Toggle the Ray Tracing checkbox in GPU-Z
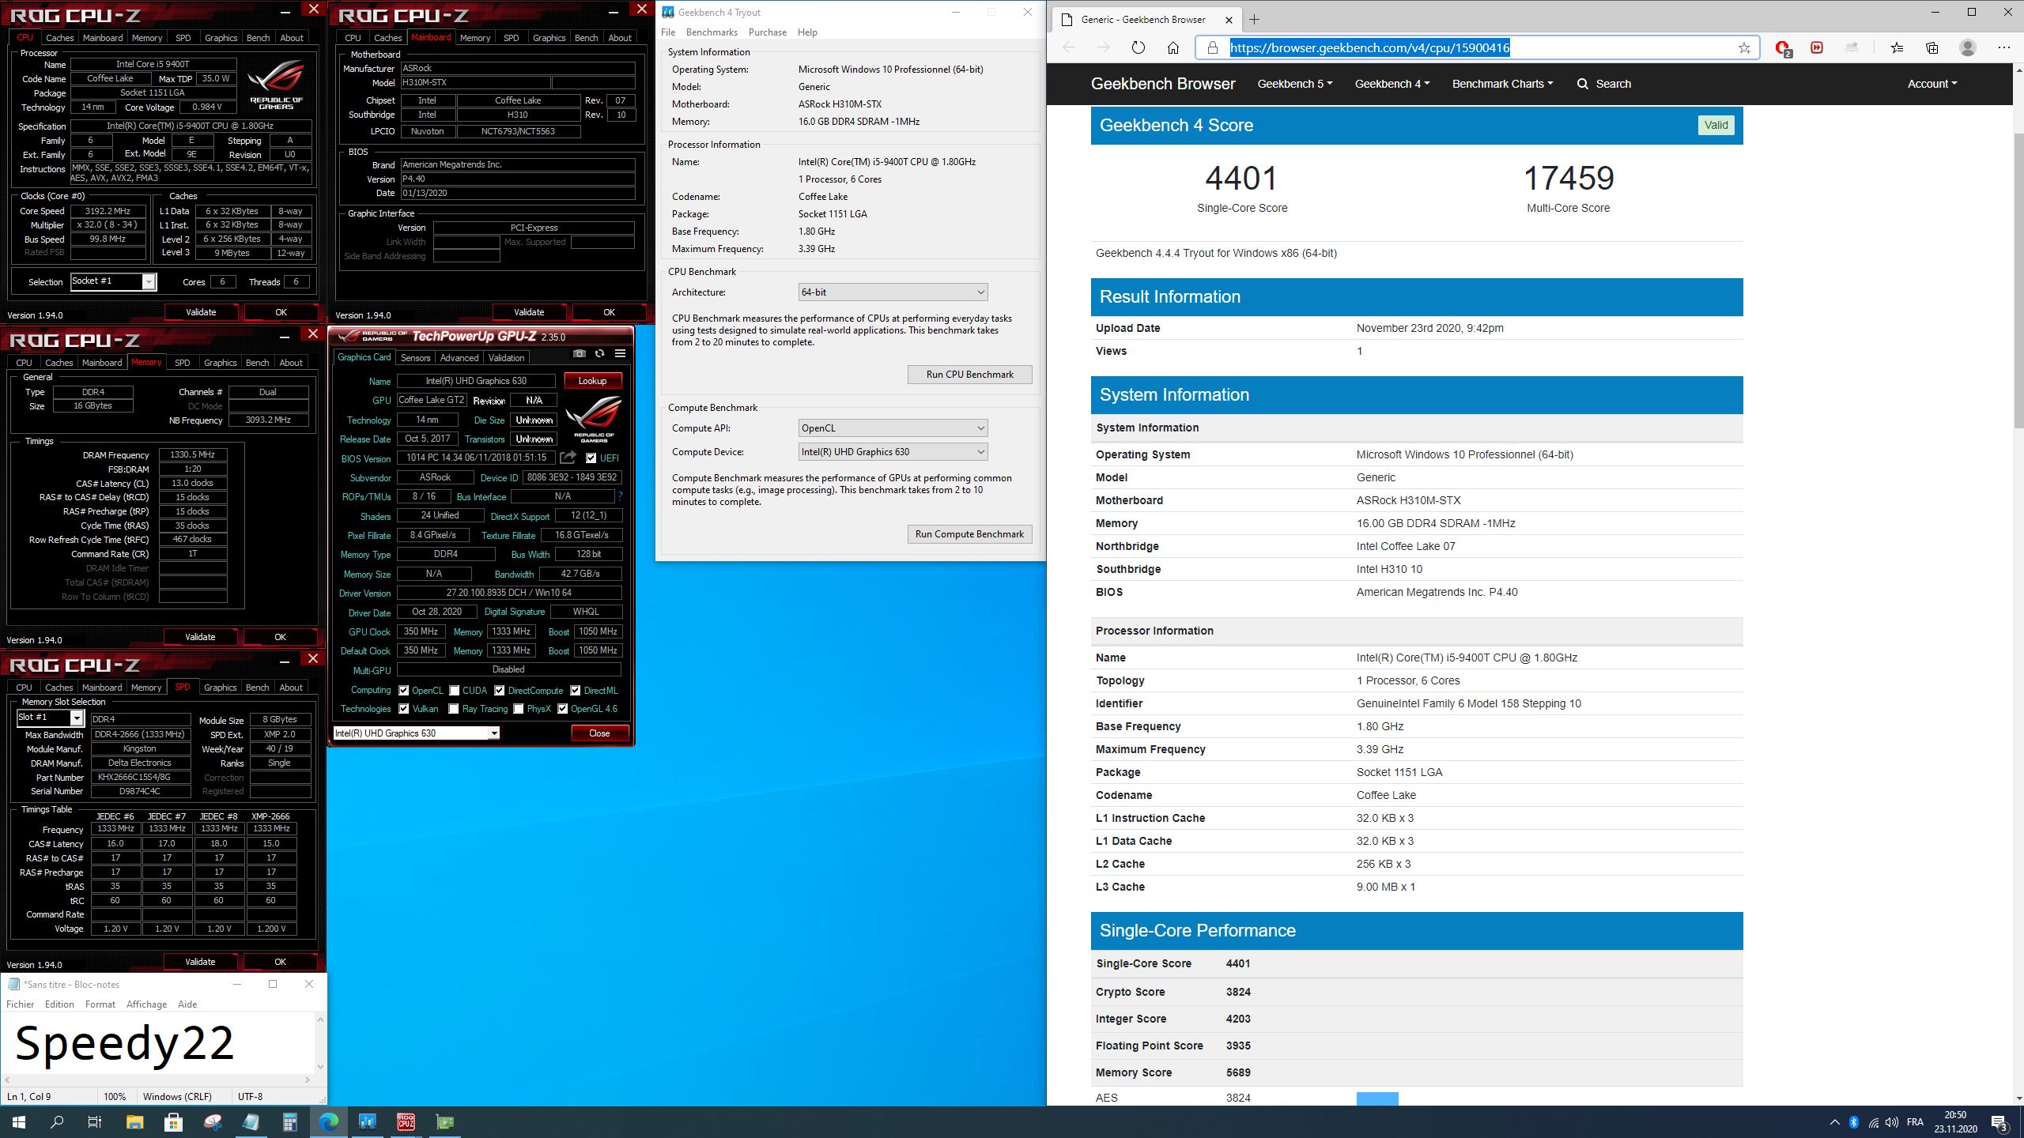The width and height of the screenshot is (2024, 1138). (453, 708)
